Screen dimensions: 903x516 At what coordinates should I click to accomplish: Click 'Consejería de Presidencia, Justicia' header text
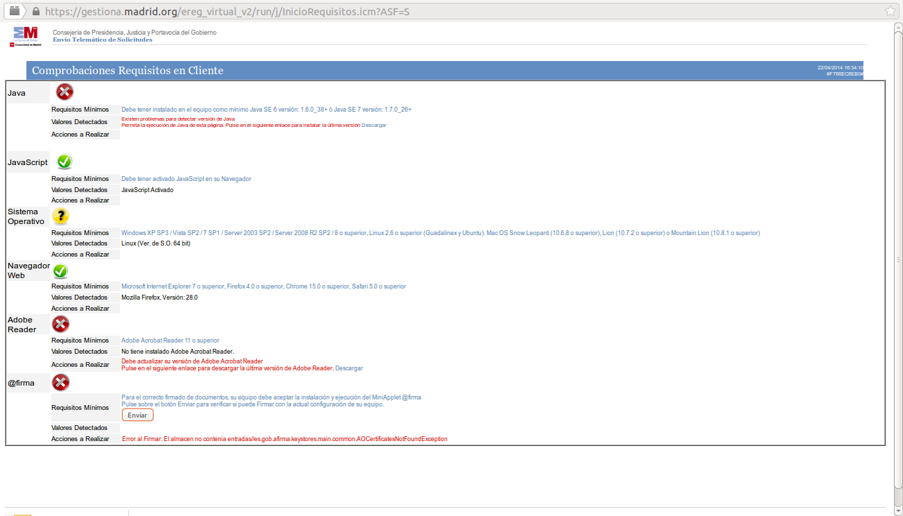tap(135, 33)
